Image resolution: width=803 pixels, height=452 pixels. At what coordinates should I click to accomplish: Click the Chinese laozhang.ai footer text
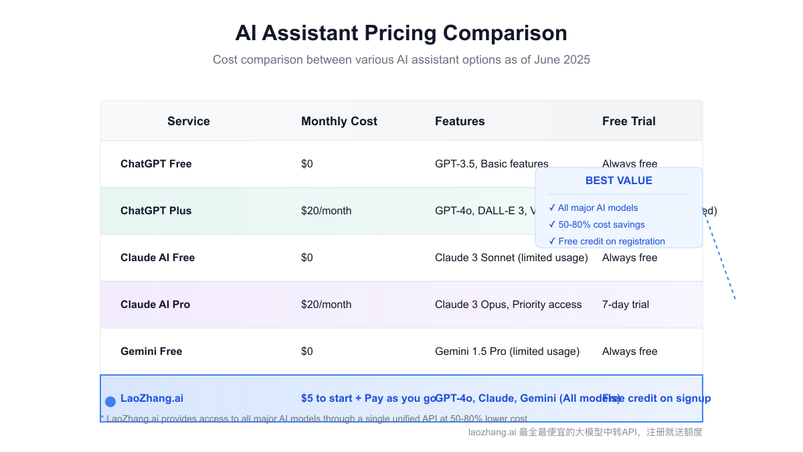pos(586,432)
